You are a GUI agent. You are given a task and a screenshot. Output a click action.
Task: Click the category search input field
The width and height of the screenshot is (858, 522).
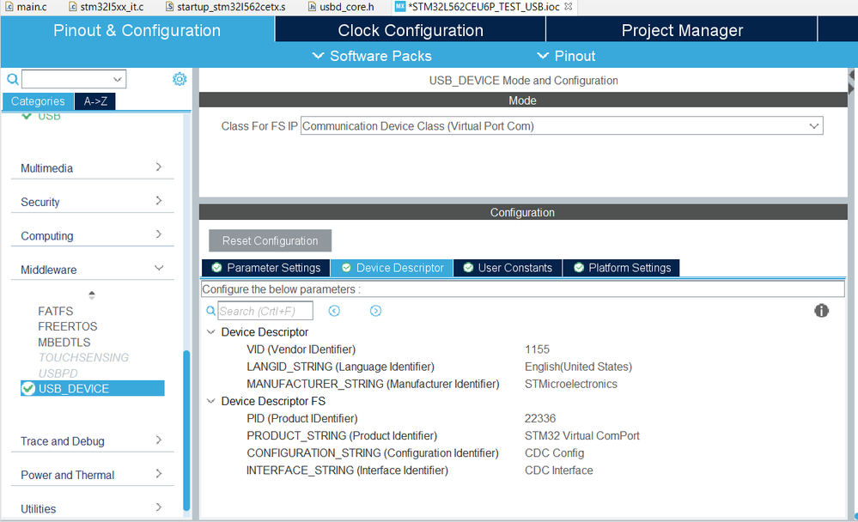74,79
